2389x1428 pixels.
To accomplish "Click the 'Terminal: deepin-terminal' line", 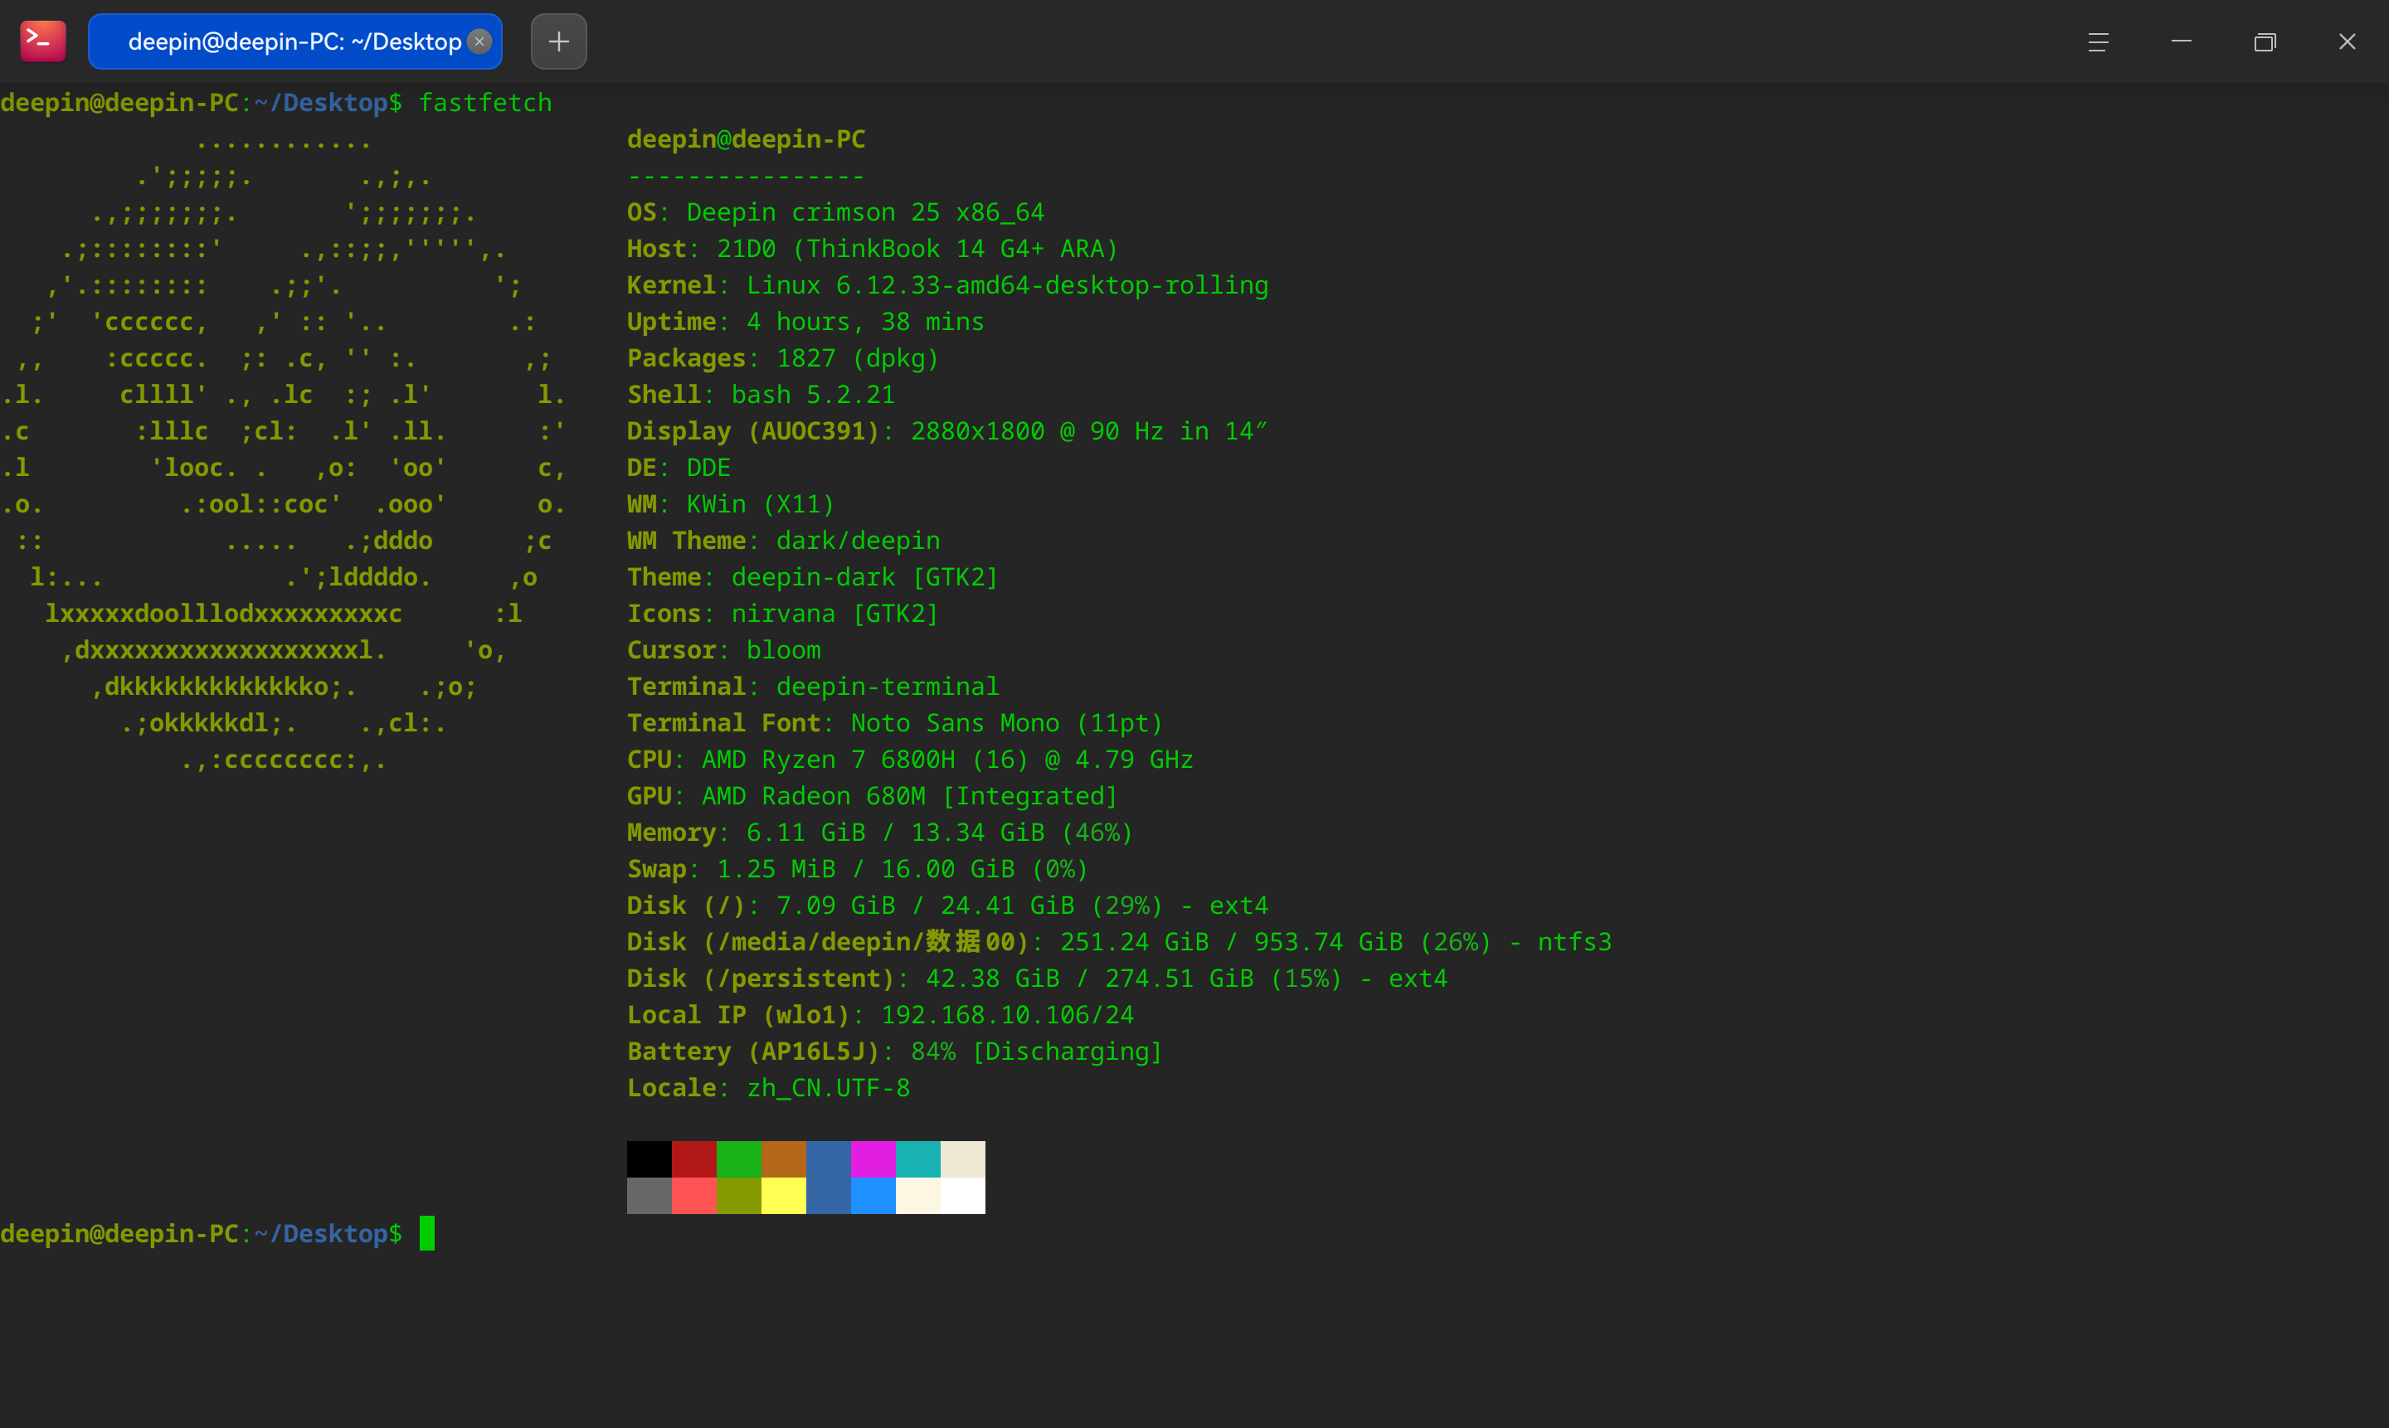I will click(x=813, y=688).
